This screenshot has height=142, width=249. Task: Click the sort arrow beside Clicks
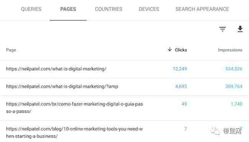coord(170,49)
